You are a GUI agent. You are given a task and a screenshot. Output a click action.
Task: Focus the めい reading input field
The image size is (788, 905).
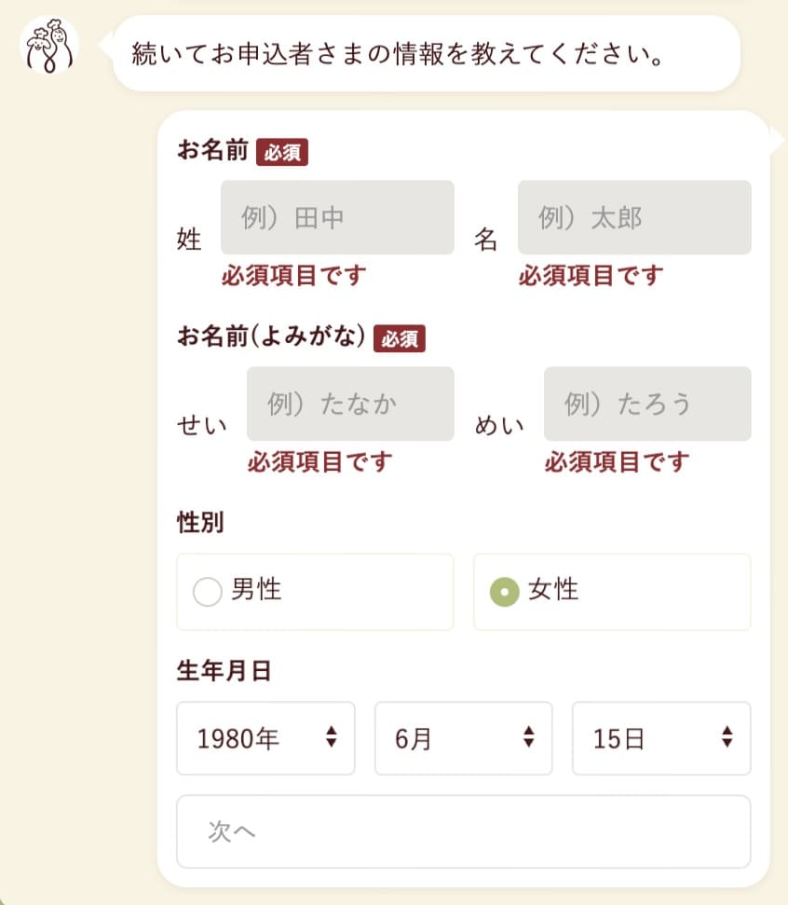647,405
